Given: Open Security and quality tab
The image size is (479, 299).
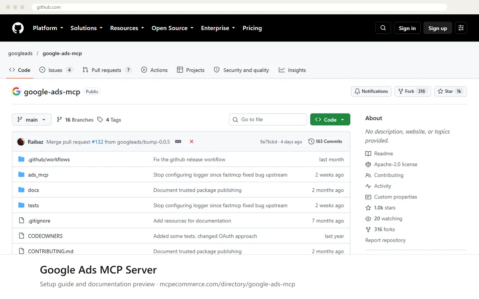Looking at the screenshot, I should (x=241, y=70).
